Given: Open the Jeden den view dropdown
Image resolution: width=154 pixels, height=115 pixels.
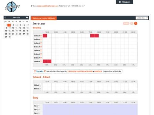Looking at the screenshot, I should (142, 18).
